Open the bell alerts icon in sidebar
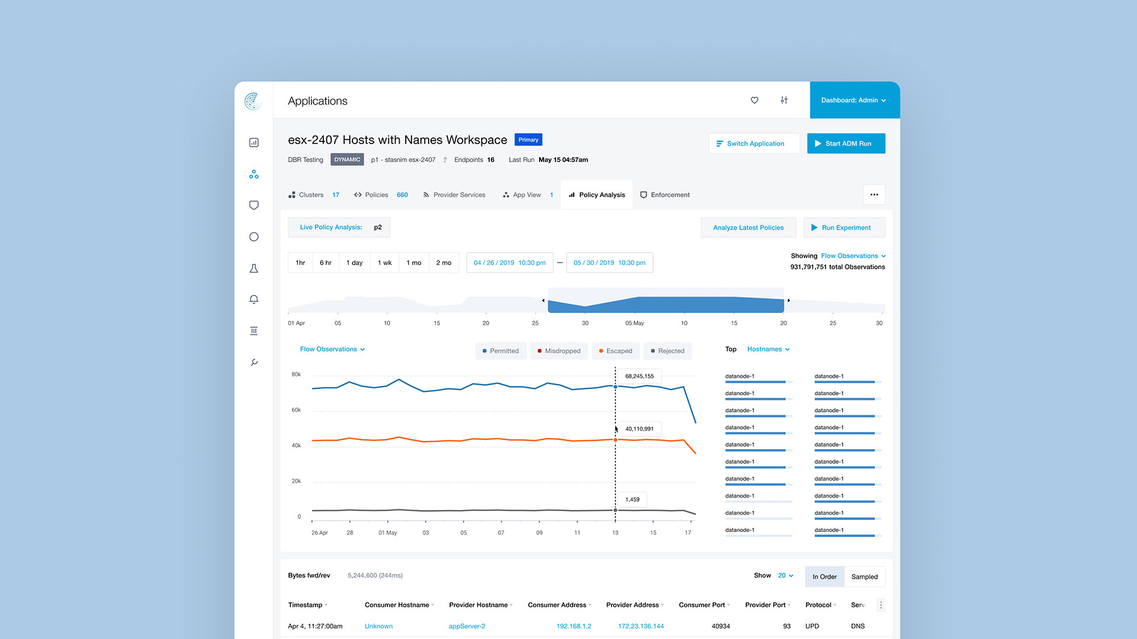 pyautogui.click(x=253, y=299)
